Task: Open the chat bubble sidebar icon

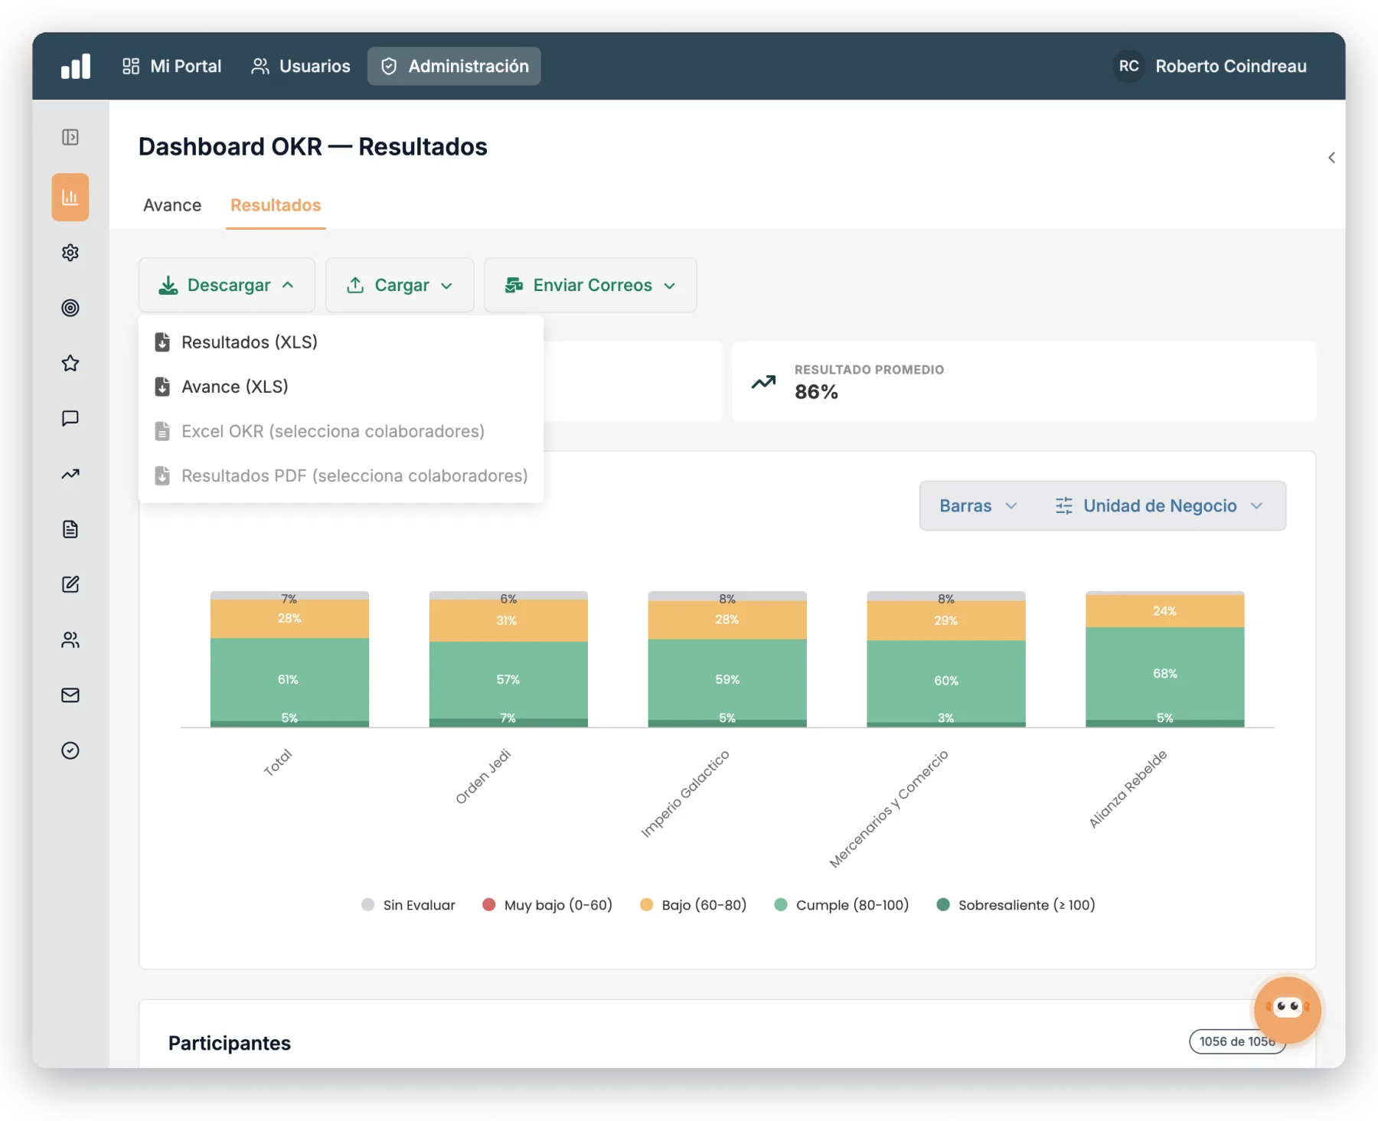Action: [70, 418]
